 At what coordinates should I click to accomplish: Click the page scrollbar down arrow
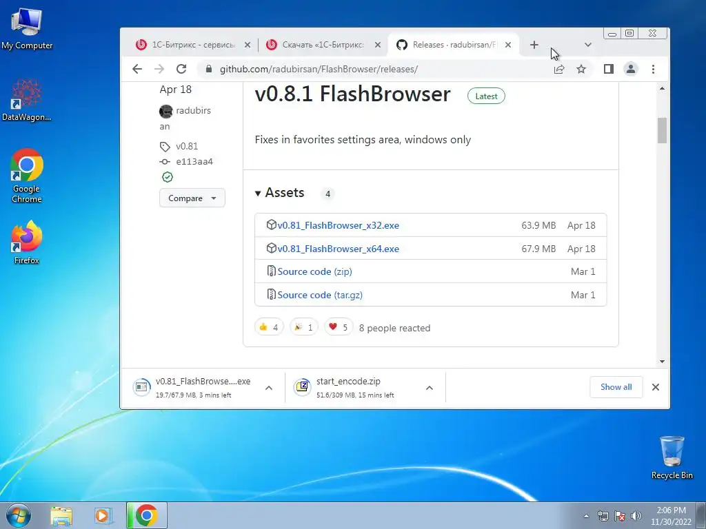(662, 361)
